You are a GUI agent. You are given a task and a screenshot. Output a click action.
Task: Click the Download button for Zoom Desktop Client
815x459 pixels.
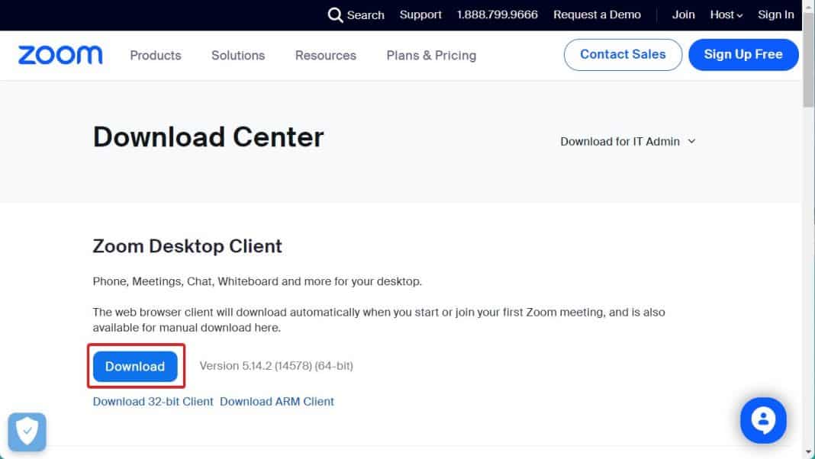pos(135,366)
